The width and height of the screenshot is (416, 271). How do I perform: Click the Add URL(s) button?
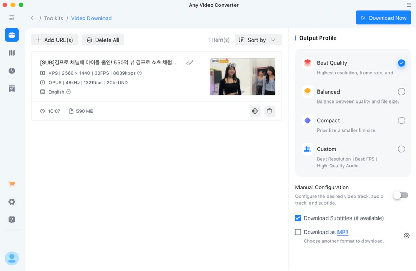click(x=55, y=40)
